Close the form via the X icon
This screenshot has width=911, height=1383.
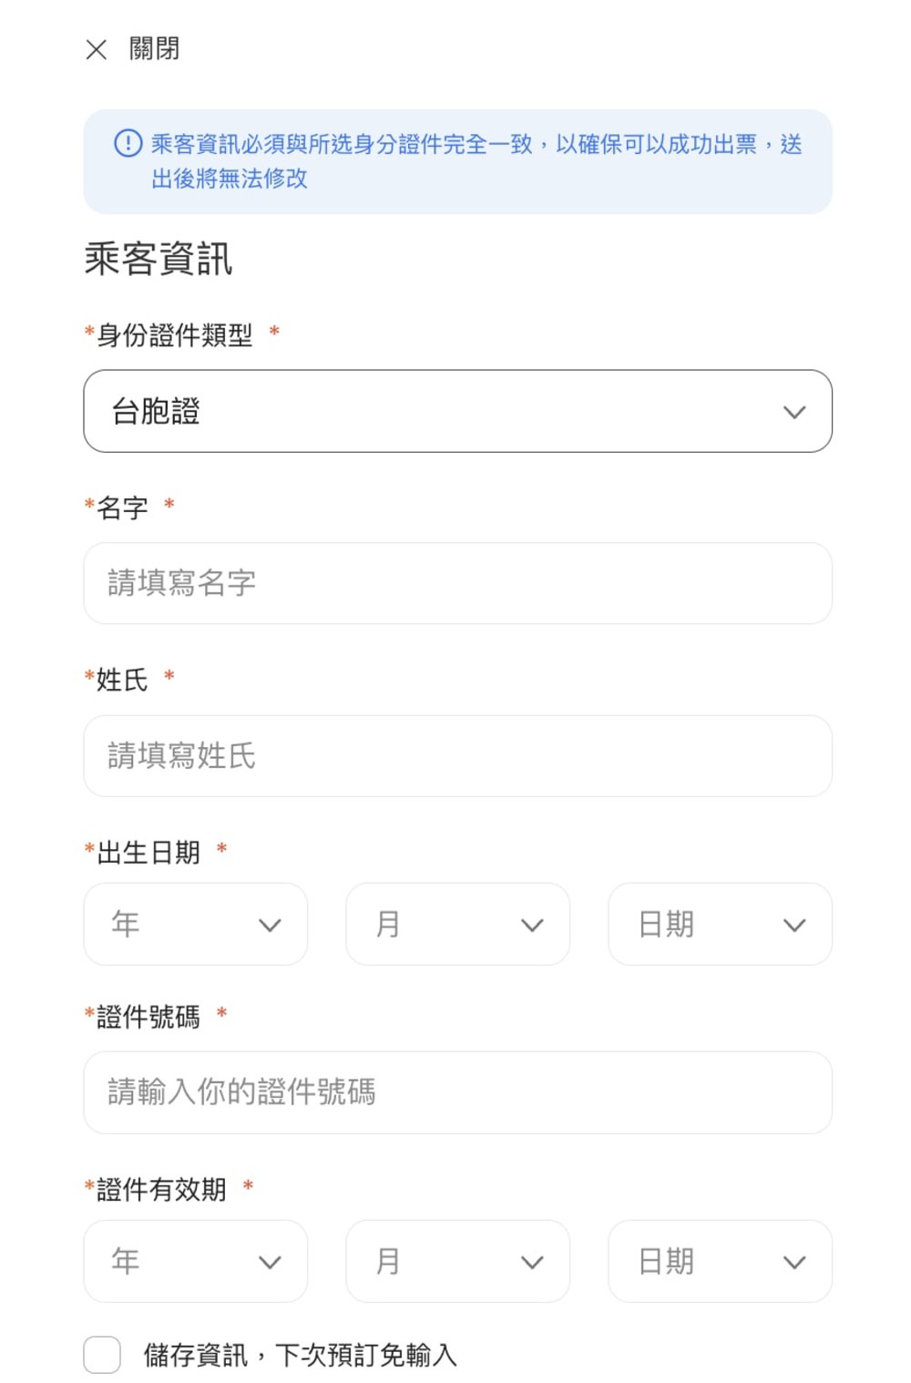pyautogui.click(x=97, y=49)
